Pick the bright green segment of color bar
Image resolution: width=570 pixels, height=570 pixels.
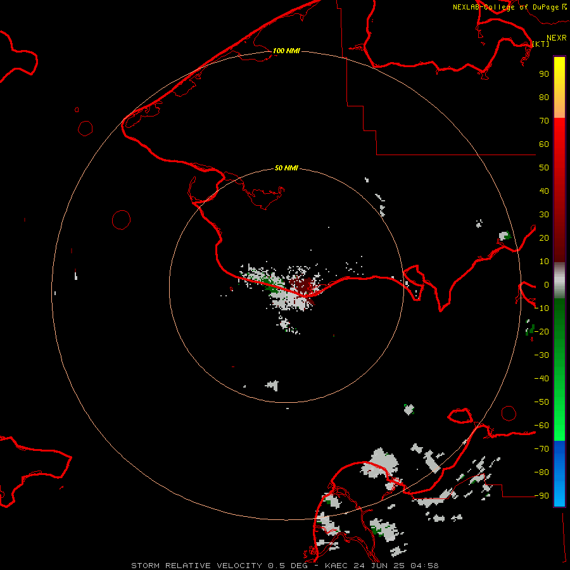point(559,418)
